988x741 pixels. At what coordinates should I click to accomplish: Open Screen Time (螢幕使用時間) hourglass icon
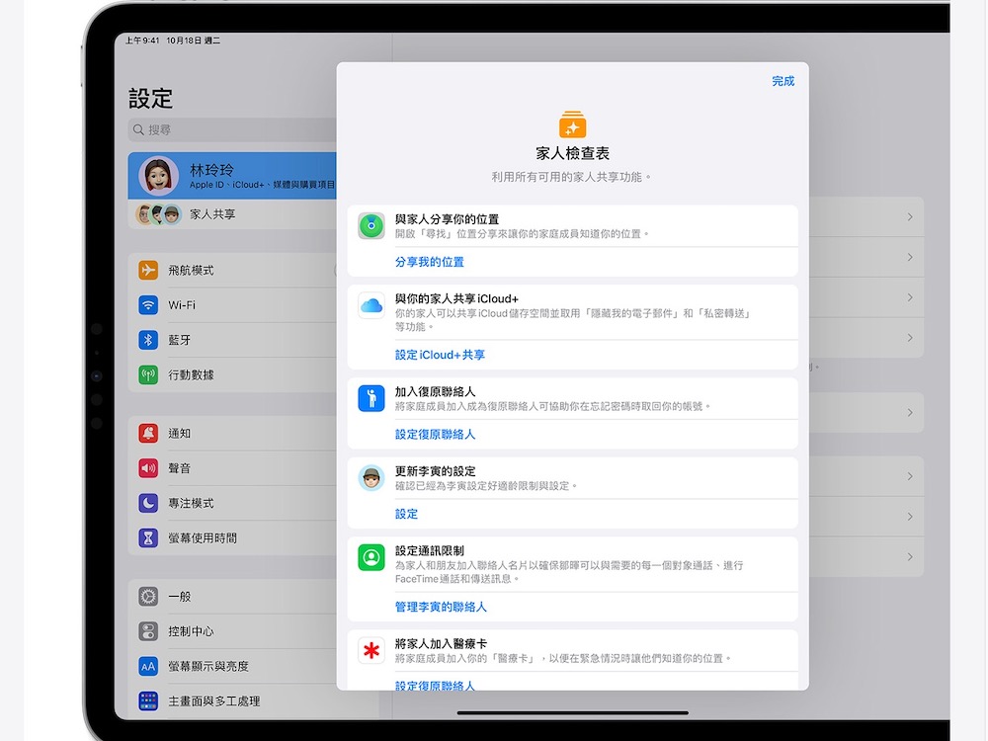(148, 538)
